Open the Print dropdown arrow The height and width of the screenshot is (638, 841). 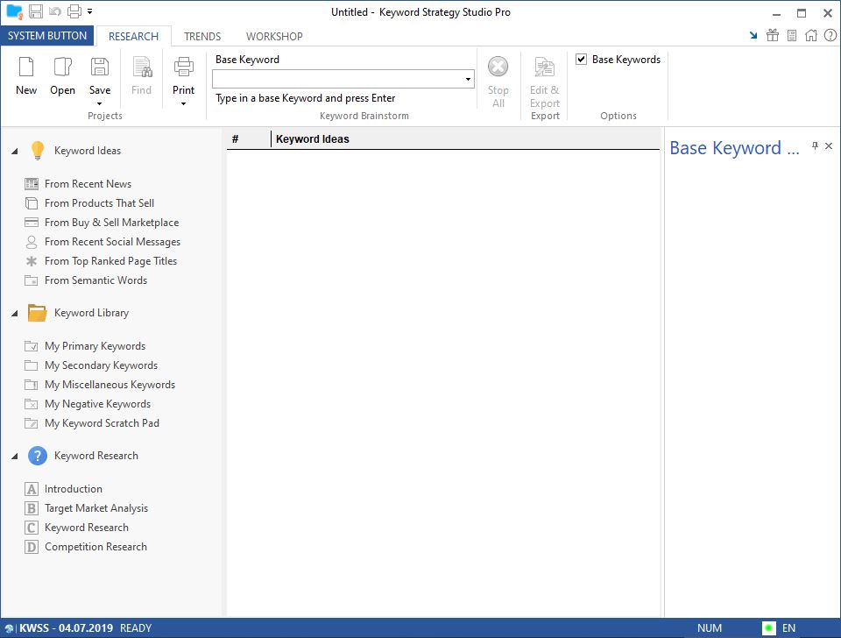point(183,104)
